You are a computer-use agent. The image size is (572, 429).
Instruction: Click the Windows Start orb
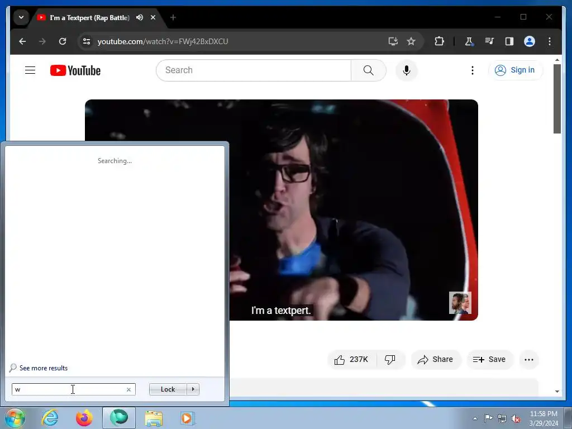click(x=15, y=418)
